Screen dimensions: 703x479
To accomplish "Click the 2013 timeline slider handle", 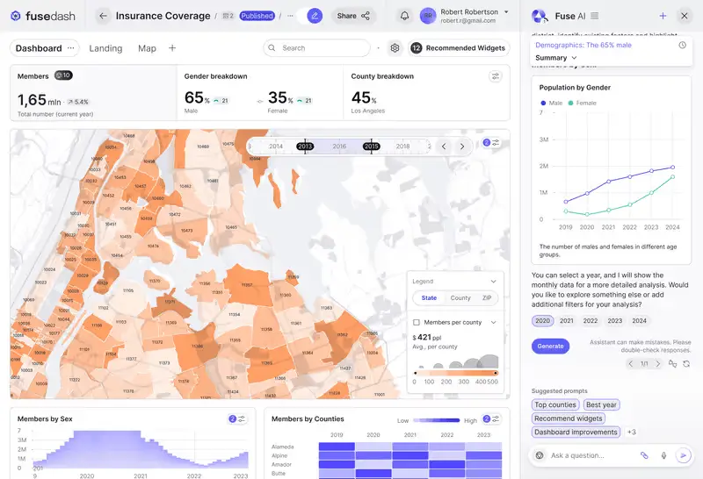I will [305, 147].
